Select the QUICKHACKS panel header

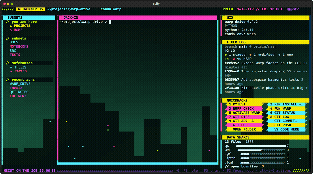266,100
